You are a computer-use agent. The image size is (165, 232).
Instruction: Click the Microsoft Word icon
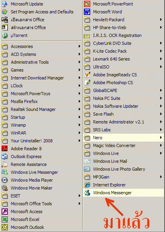[87, 12]
